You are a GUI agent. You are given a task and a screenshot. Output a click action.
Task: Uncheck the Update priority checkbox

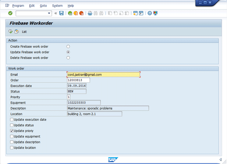coord(12,131)
